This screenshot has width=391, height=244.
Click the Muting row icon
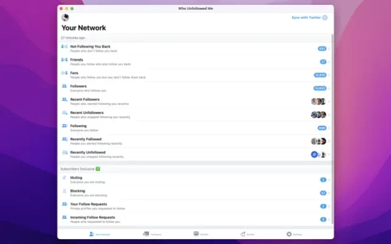tap(64, 178)
